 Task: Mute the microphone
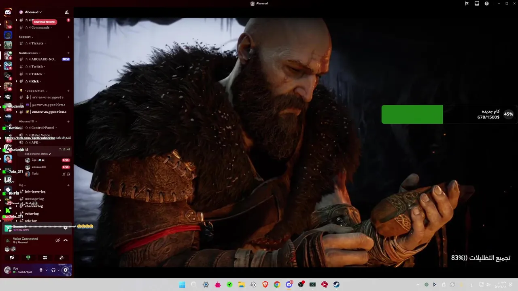pos(41,270)
